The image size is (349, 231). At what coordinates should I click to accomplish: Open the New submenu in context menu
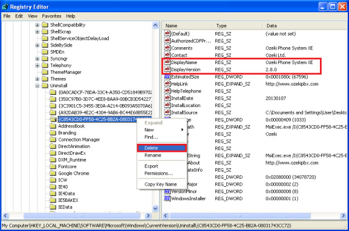162,130
